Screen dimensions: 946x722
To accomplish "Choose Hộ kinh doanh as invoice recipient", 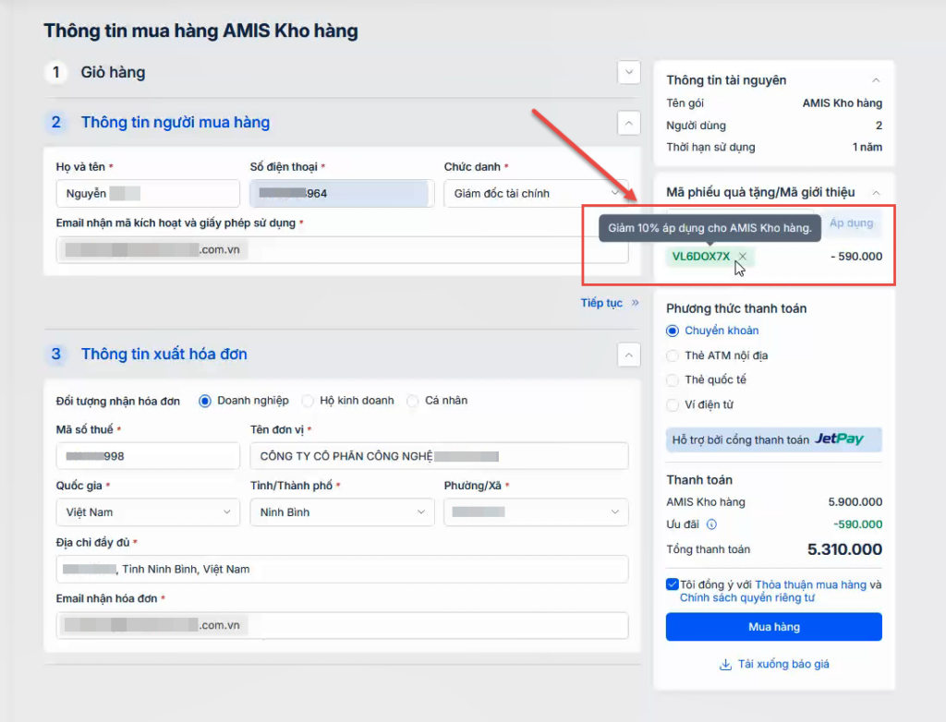I will (308, 401).
